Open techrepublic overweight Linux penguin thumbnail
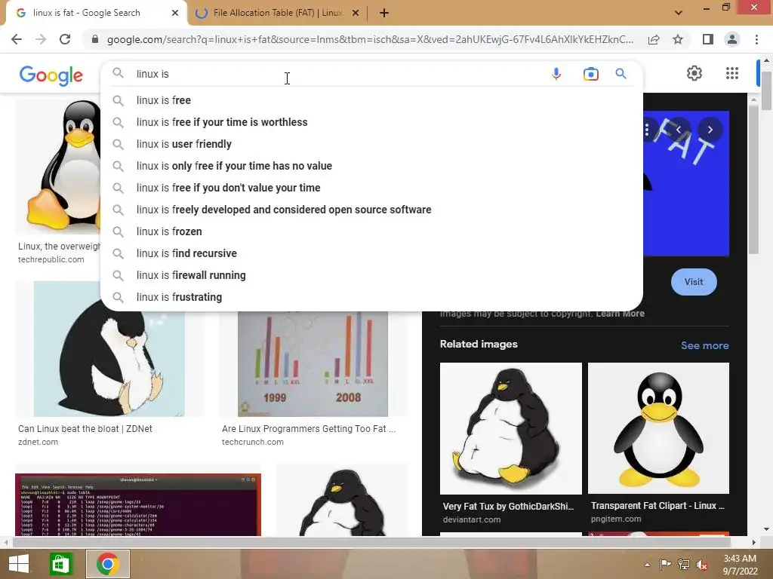 point(58,167)
